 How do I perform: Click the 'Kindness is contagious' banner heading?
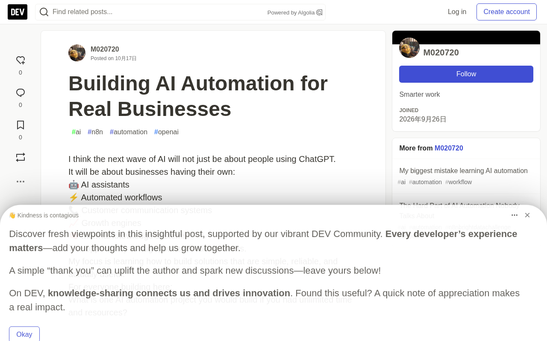click(x=44, y=215)
